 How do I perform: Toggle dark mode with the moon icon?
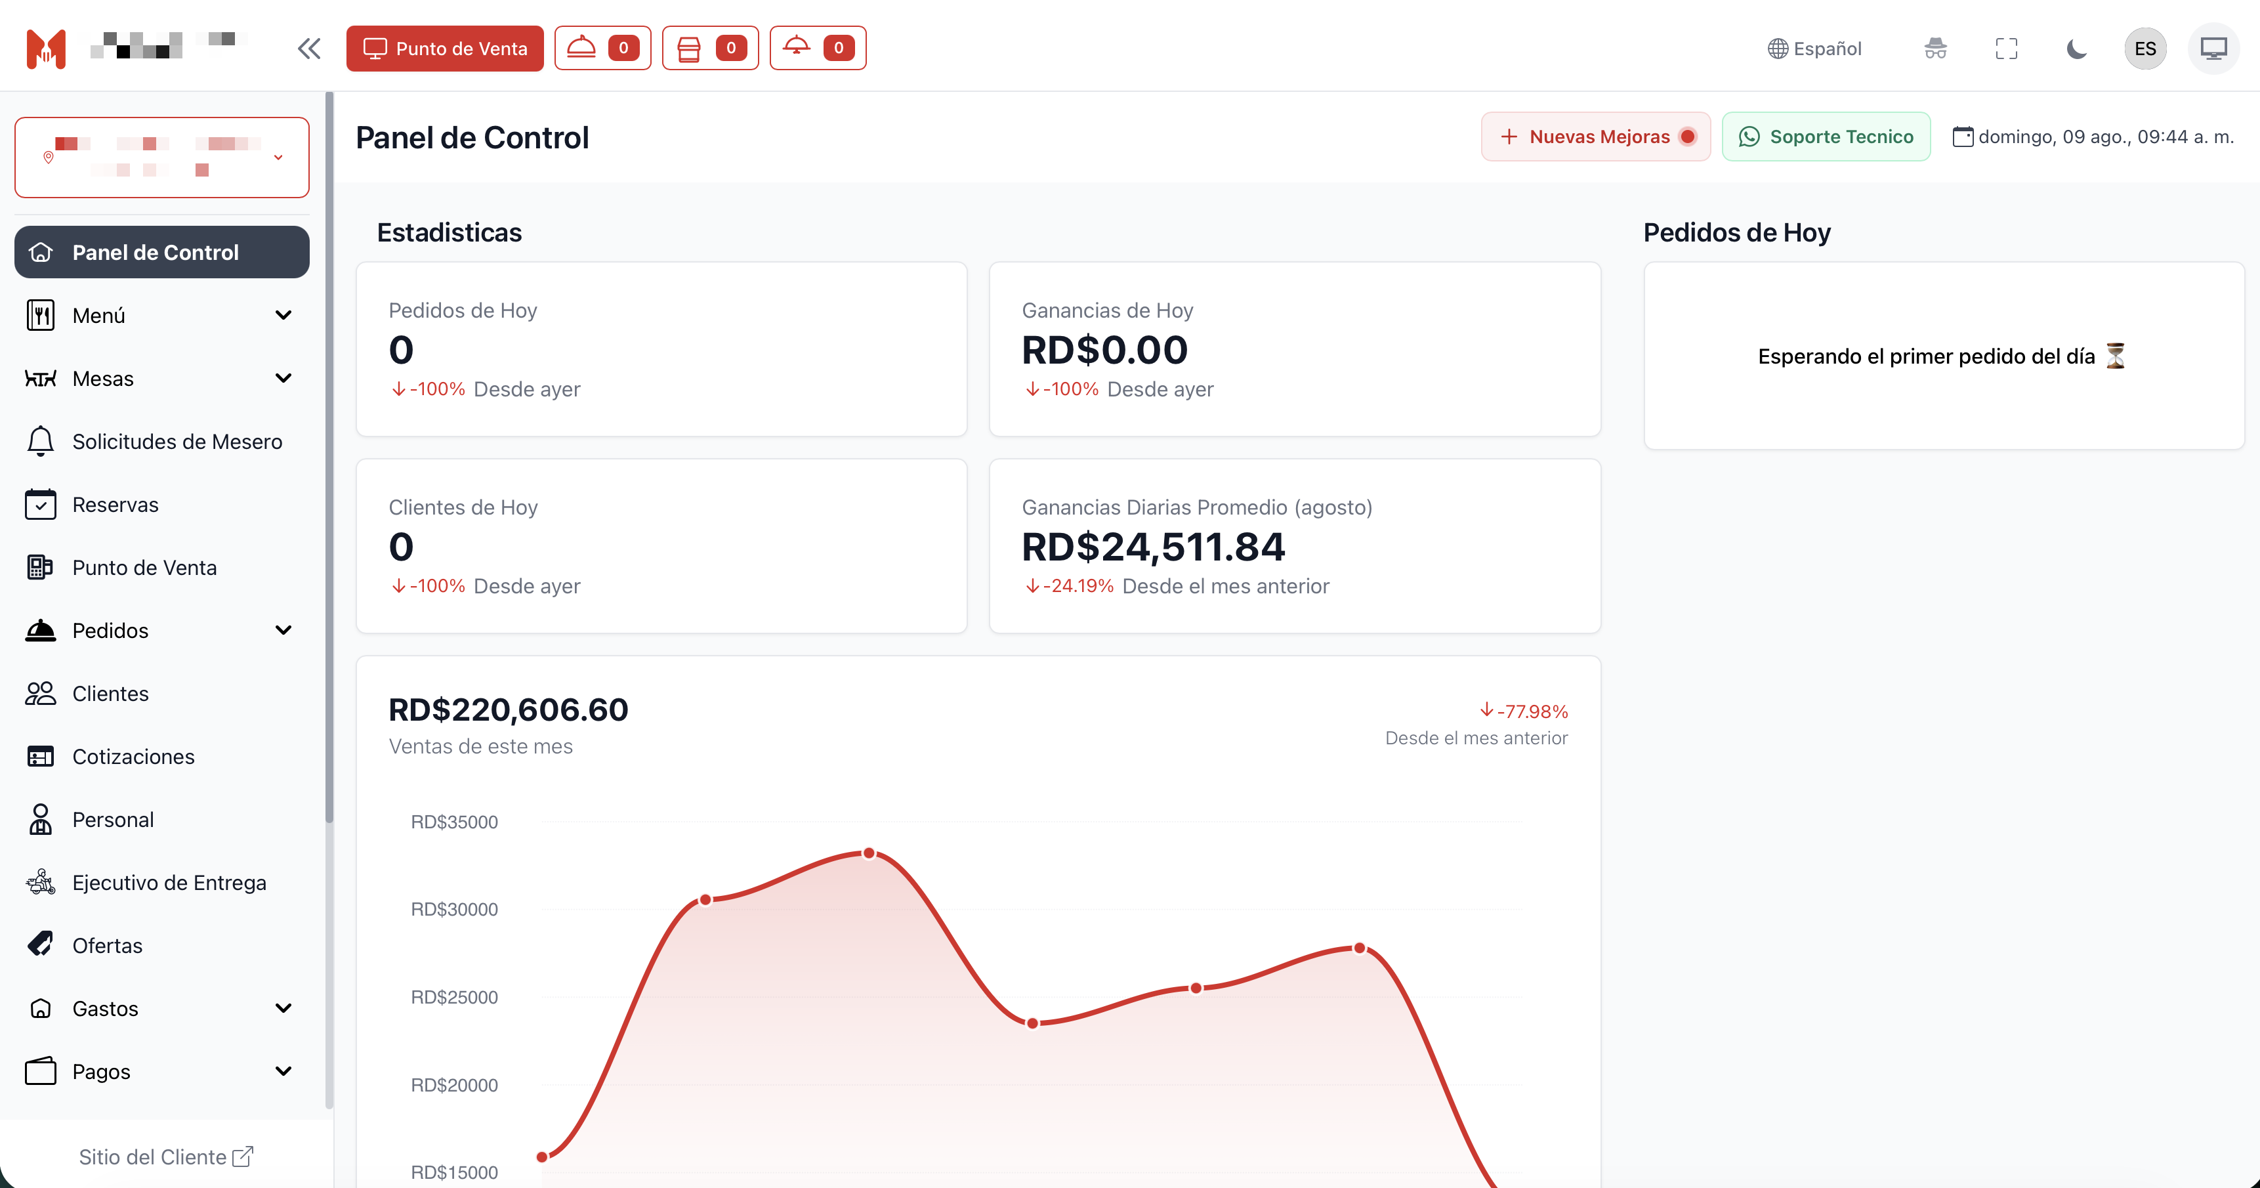pos(2077,49)
